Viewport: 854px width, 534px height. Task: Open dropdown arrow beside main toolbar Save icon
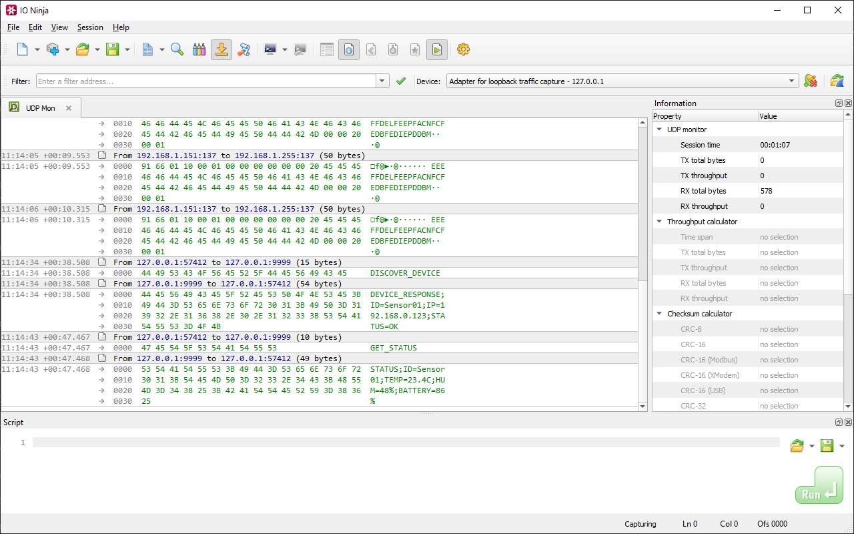pyautogui.click(x=127, y=49)
